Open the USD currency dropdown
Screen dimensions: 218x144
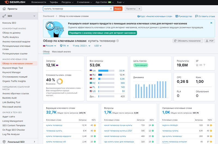[98, 46]
